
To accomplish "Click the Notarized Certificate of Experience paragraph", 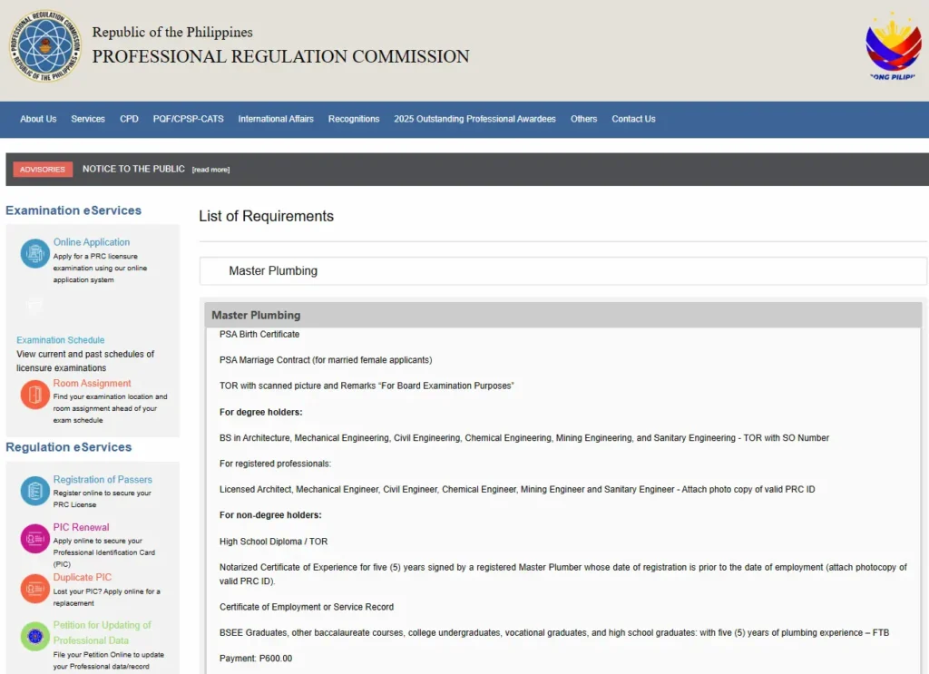I will coord(562,574).
